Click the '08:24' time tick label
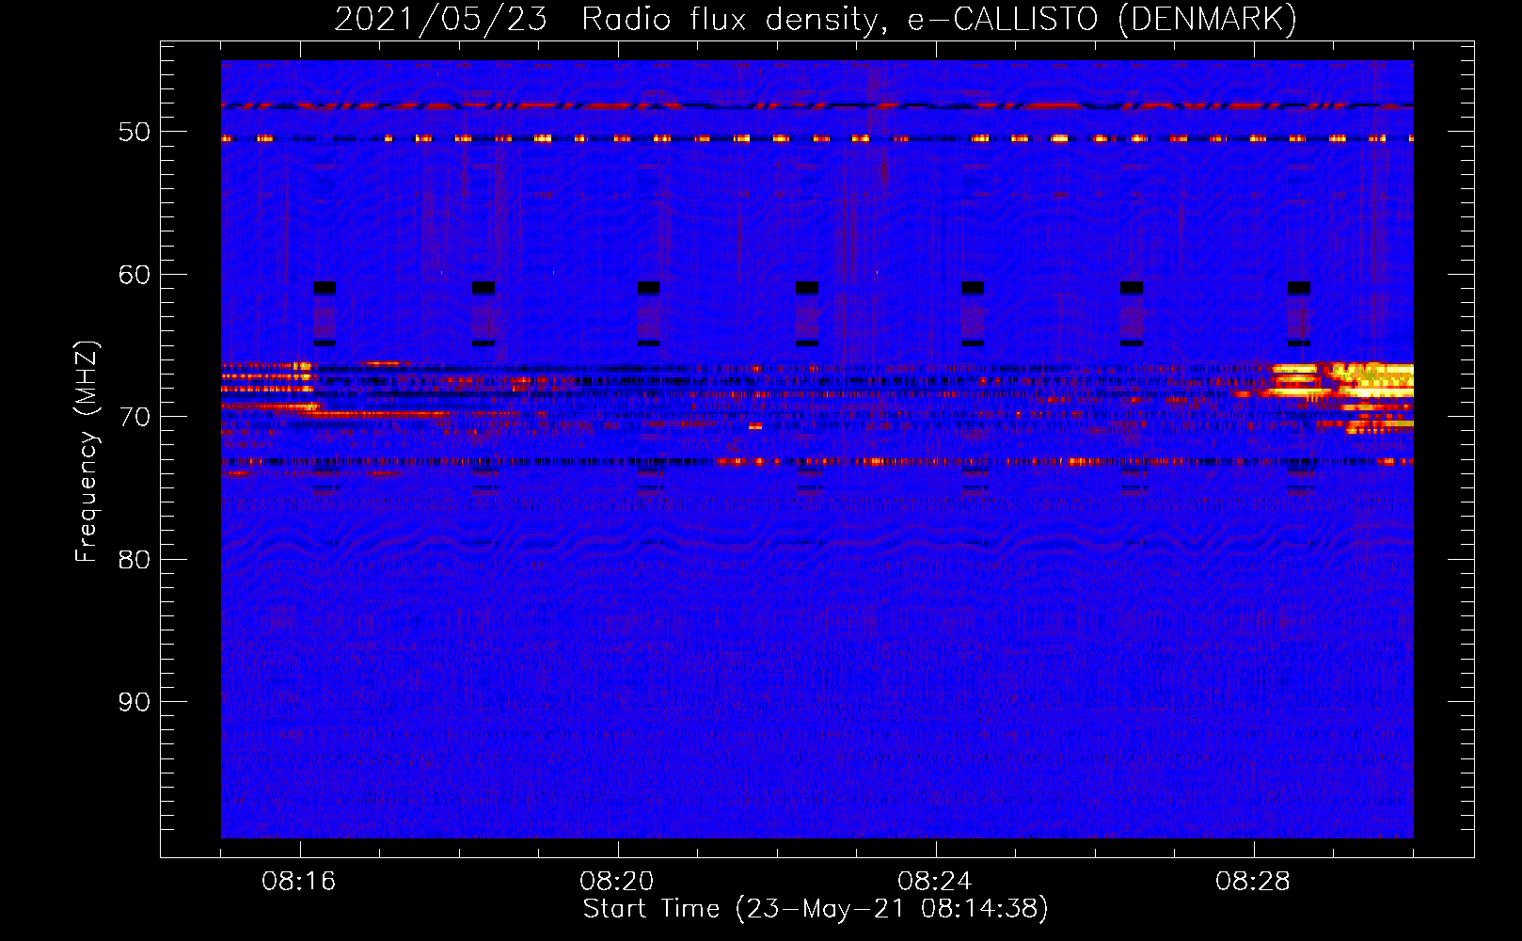This screenshot has height=941, width=1522. pyautogui.click(x=935, y=882)
